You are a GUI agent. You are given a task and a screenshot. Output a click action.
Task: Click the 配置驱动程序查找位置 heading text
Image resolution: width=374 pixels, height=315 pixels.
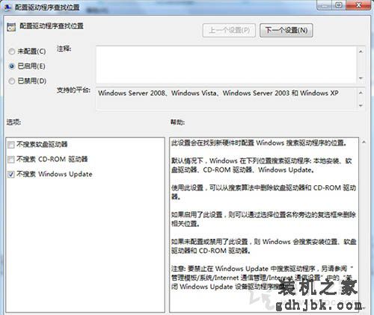click(52, 26)
